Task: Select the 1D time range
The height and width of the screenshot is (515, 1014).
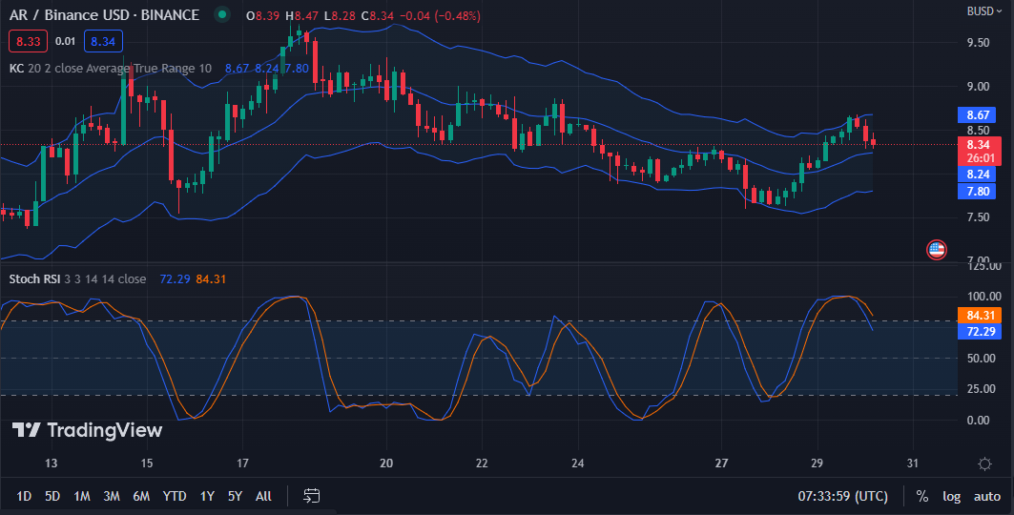Action: 25,496
